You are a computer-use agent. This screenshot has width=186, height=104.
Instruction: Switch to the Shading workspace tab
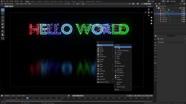pyautogui.click(x=61, y=1)
